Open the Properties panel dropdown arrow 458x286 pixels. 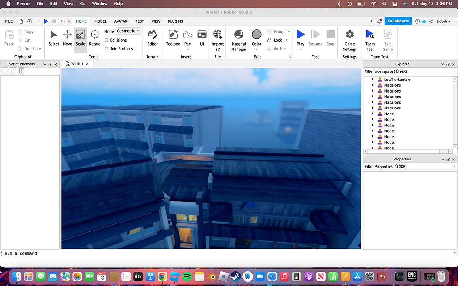tap(442, 160)
